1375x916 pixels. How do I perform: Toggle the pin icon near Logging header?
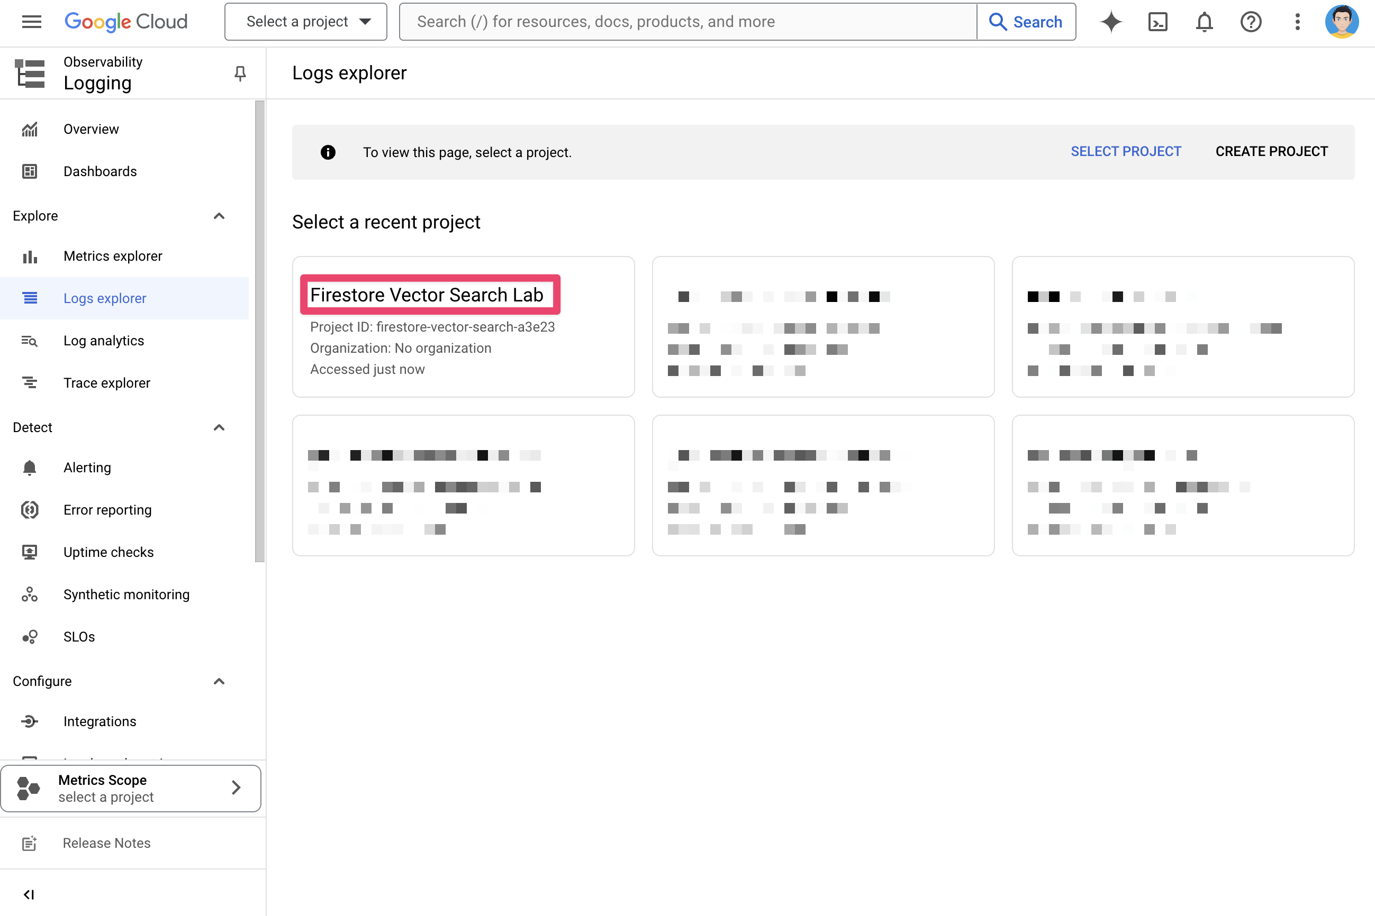239,74
